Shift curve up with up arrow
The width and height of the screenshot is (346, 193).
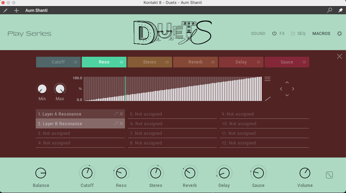click(287, 82)
